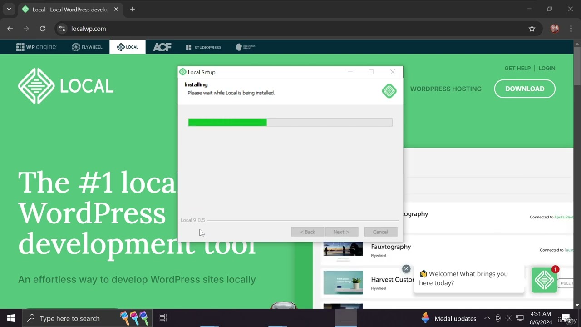
Task: Click the WP Engine logo in top bar
Action: pos(36,47)
